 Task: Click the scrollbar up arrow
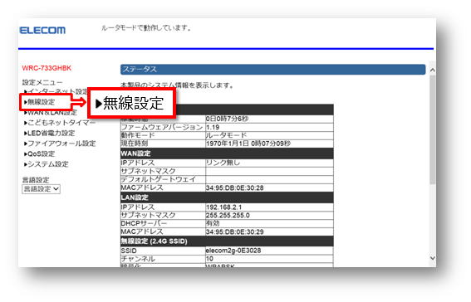click(433, 70)
